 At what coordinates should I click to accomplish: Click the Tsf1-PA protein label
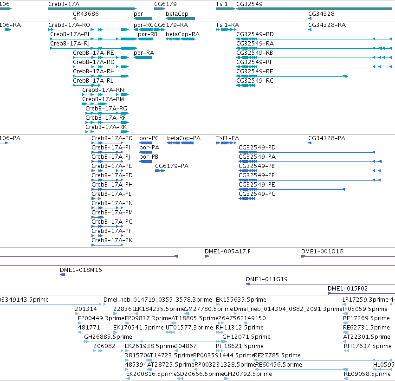[x=227, y=138]
